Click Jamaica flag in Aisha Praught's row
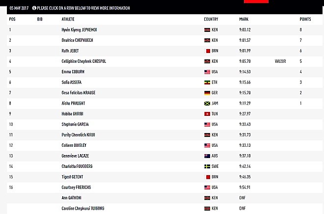Screen dimensions: 324x214 tap(207, 104)
